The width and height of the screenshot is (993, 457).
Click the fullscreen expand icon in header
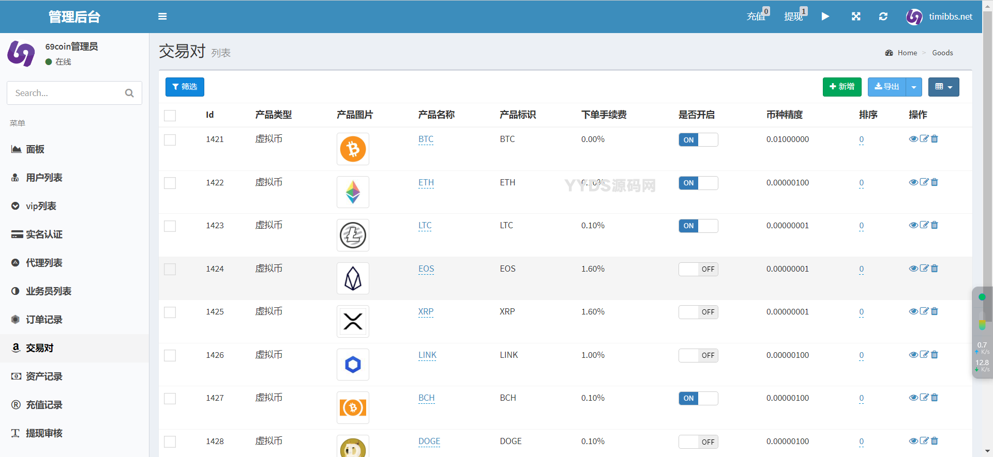click(x=856, y=17)
